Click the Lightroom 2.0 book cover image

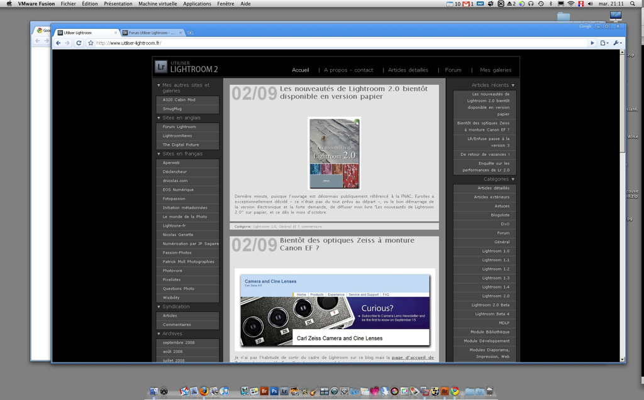click(x=335, y=153)
